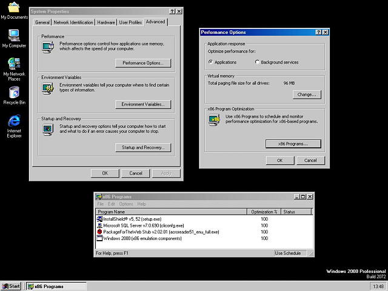
Task: Click the Microsoft SQL Server row icon
Action: coord(99,226)
